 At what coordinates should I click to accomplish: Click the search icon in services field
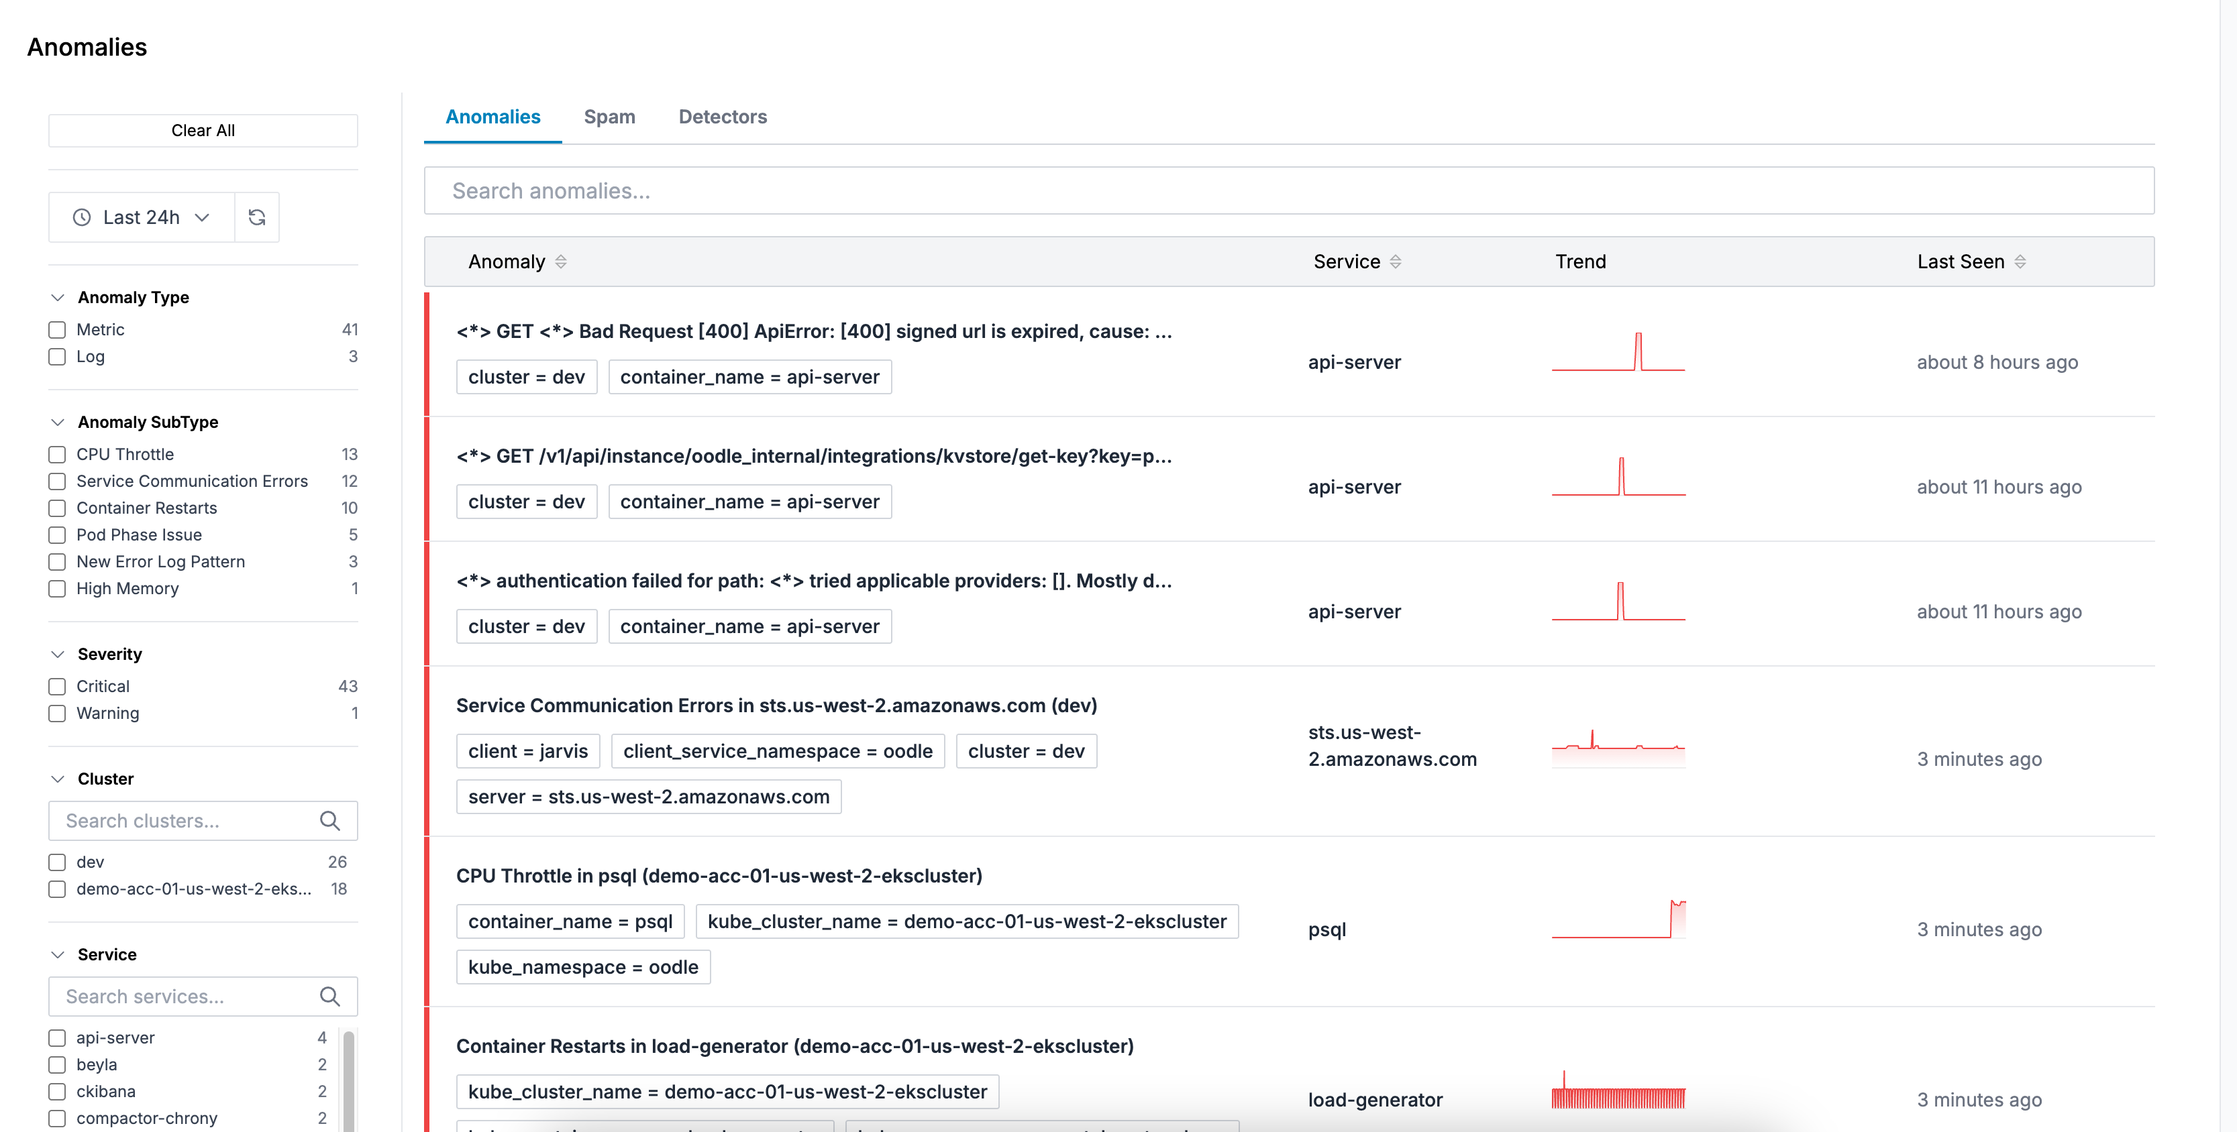[329, 997]
